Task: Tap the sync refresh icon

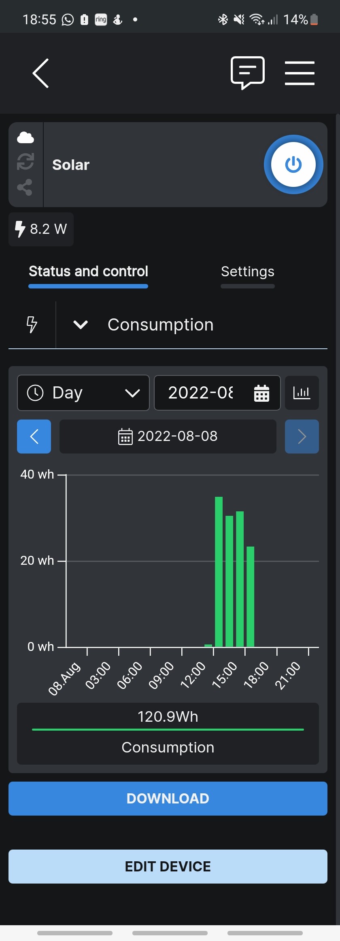Action: (x=25, y=161)
